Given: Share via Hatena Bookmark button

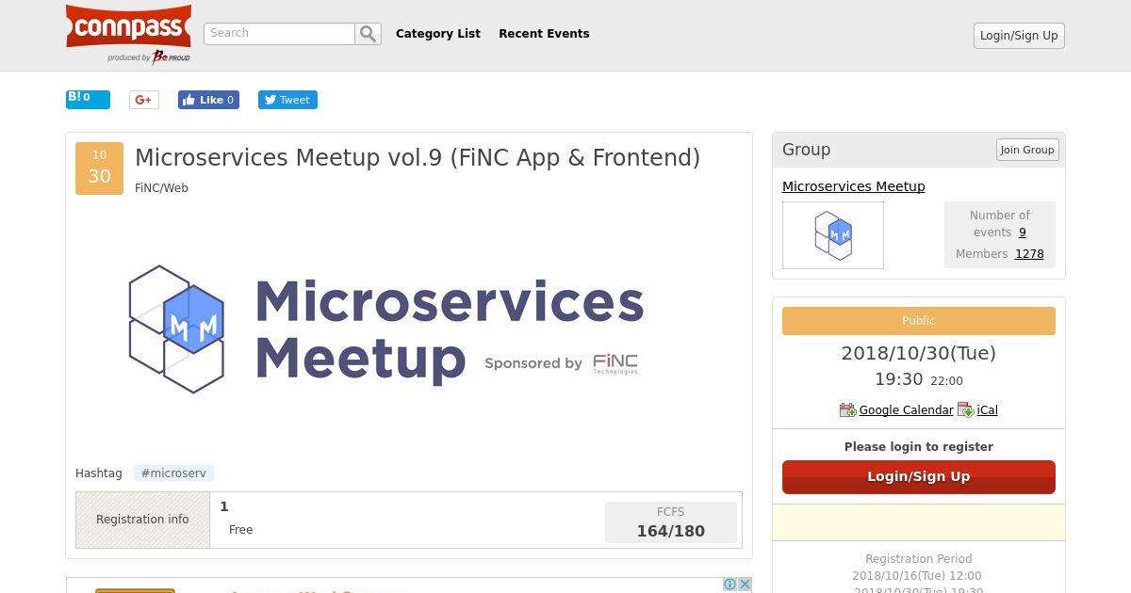Looking at the screenshot, I should 88,99.
